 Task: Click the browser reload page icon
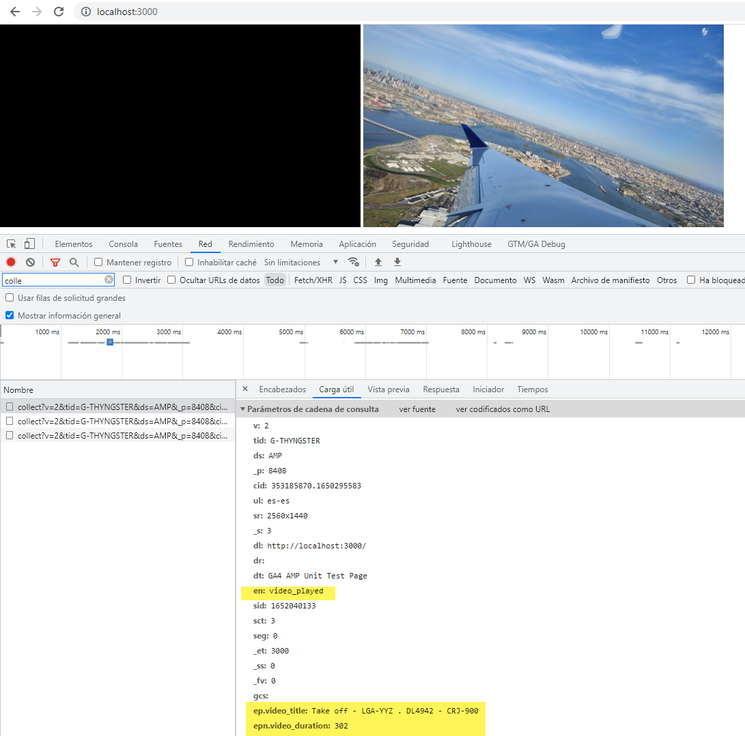(x=59, y=12)
